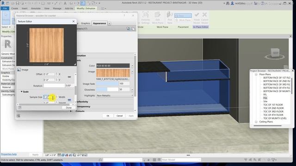Expand the Ceiling Plans tree node
The image size is (296, 166).
click(x=256, y=122)
